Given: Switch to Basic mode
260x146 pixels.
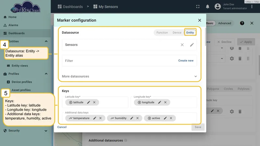Looking at the screenshot, I should point(210,23).
